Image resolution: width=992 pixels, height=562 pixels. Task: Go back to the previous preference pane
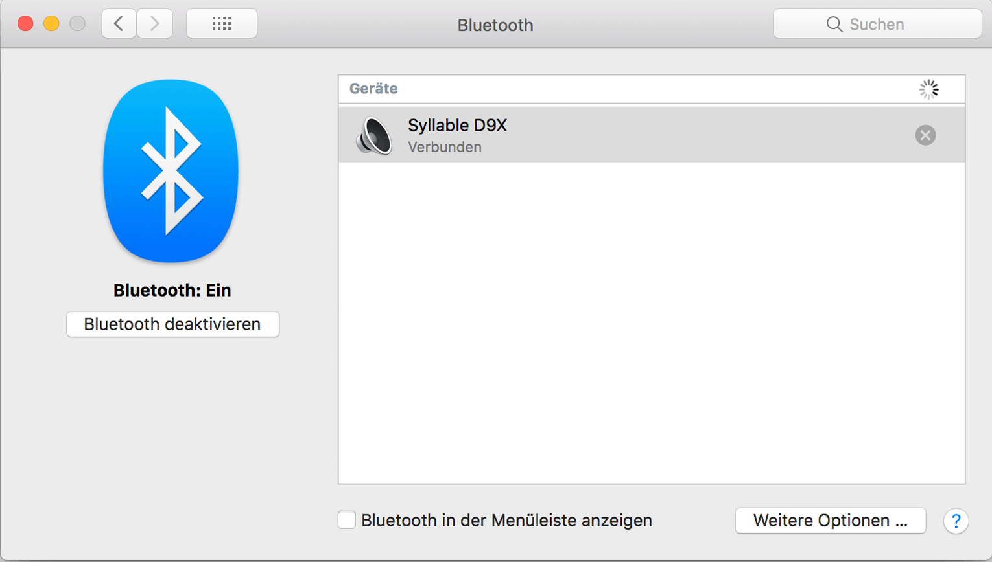(x=119, y=24)
